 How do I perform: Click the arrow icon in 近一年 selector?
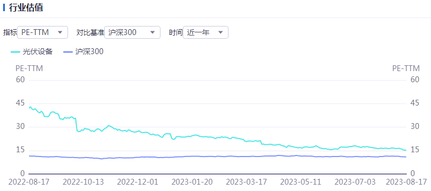click(x=221, y=32)
